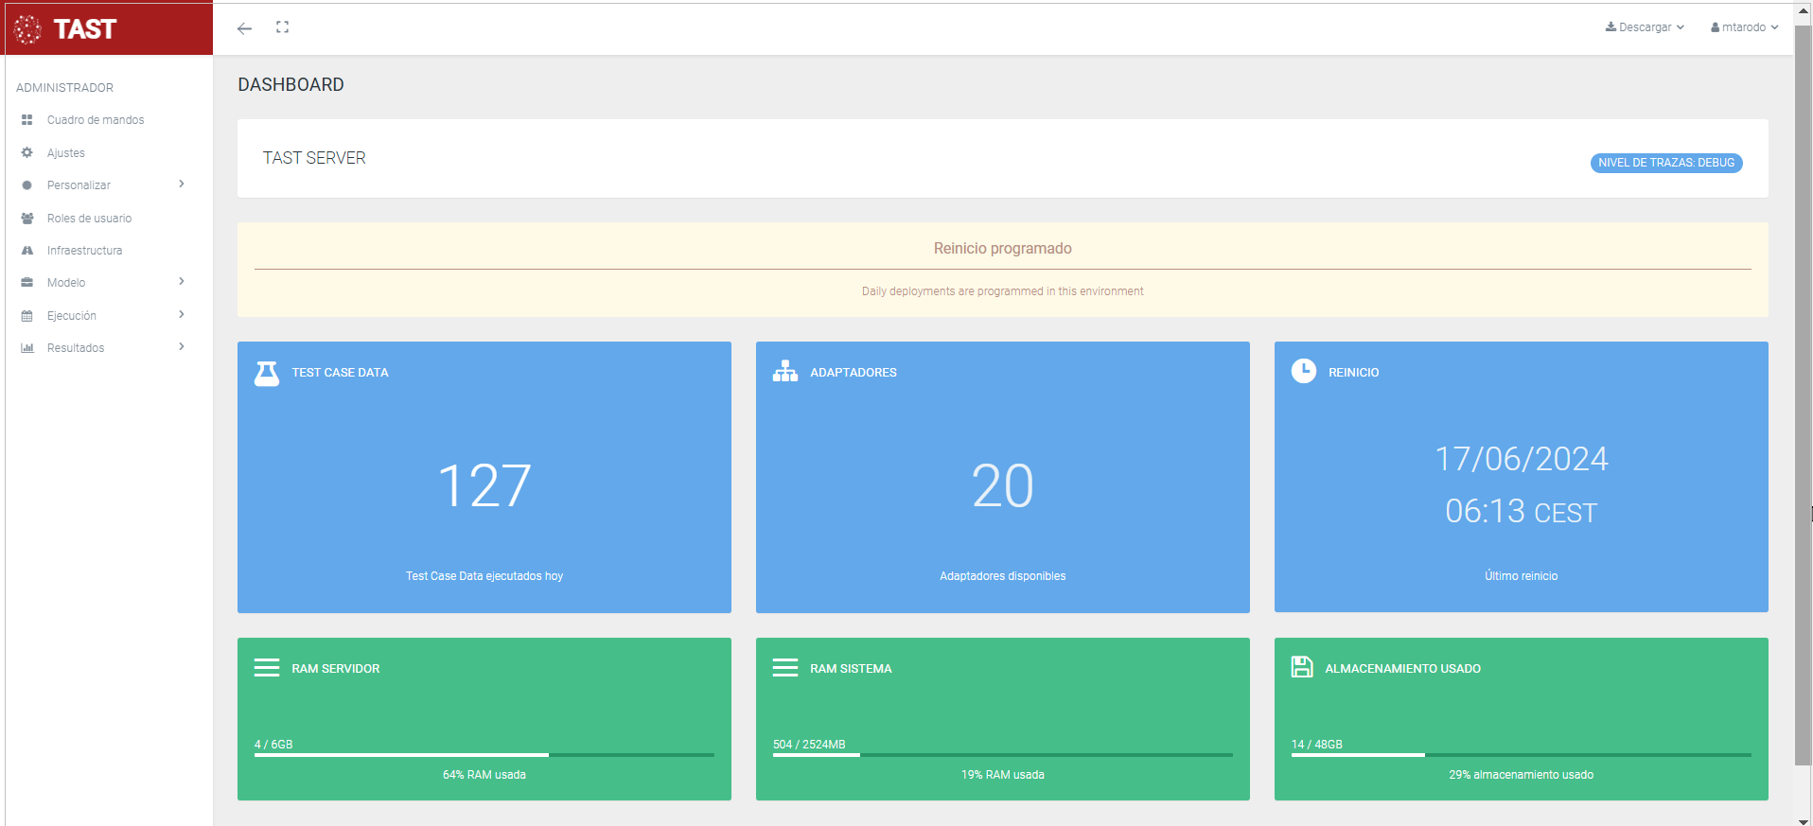Screen dimensions: 1813x826
Task: Expand the Modelo submenu chevron
Action: 182,282
